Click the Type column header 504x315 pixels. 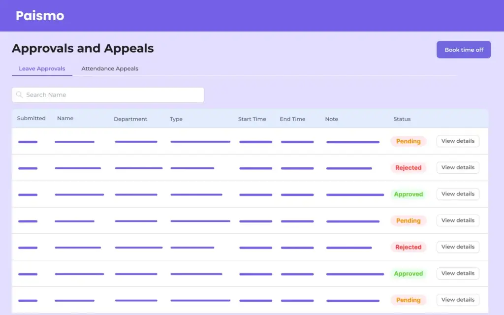[x=176, y=119]
